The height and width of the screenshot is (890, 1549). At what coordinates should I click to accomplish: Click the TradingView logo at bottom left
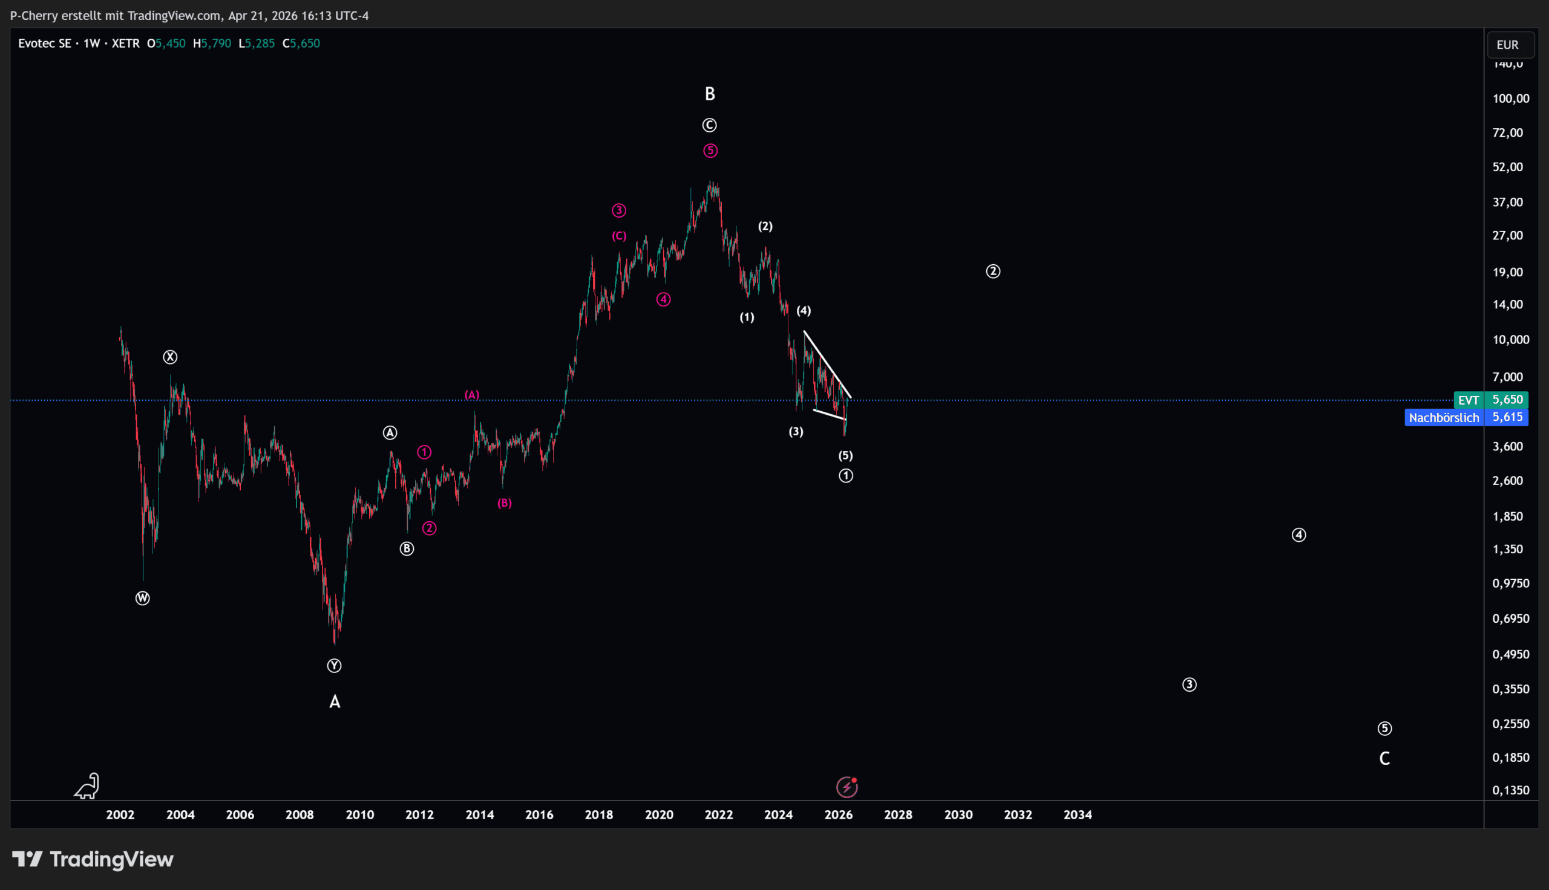pos(93,859)
